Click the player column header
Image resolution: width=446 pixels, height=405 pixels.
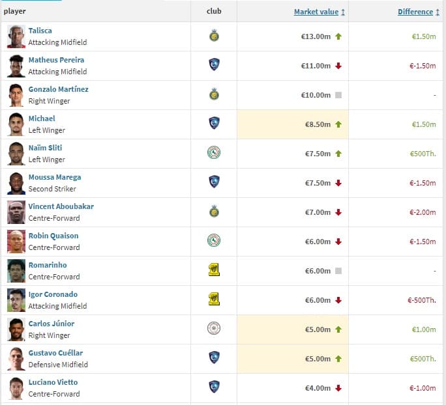click(x=15, y=11)
